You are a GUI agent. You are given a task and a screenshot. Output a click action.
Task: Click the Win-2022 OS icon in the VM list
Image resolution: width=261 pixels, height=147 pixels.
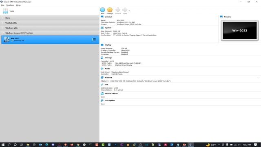pyautogui.click(x=7, y=40)
